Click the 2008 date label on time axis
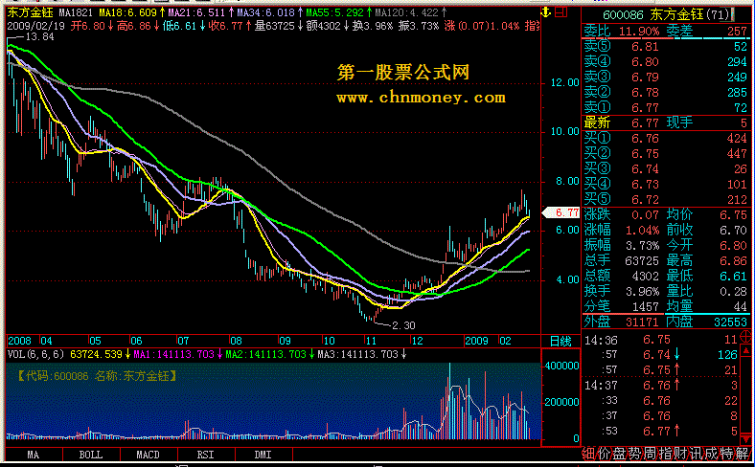755x467 pixels. pyautogui.click(x=19, y=341)
